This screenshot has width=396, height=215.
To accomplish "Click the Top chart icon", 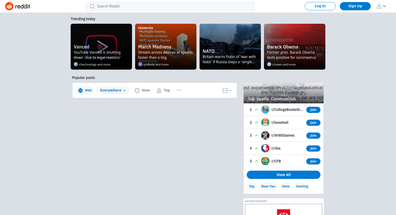I will 159,90.
